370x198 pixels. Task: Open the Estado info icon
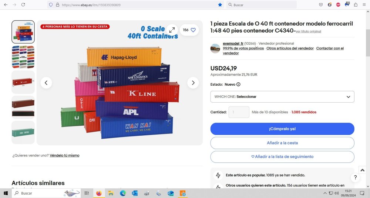pos(238,85)
